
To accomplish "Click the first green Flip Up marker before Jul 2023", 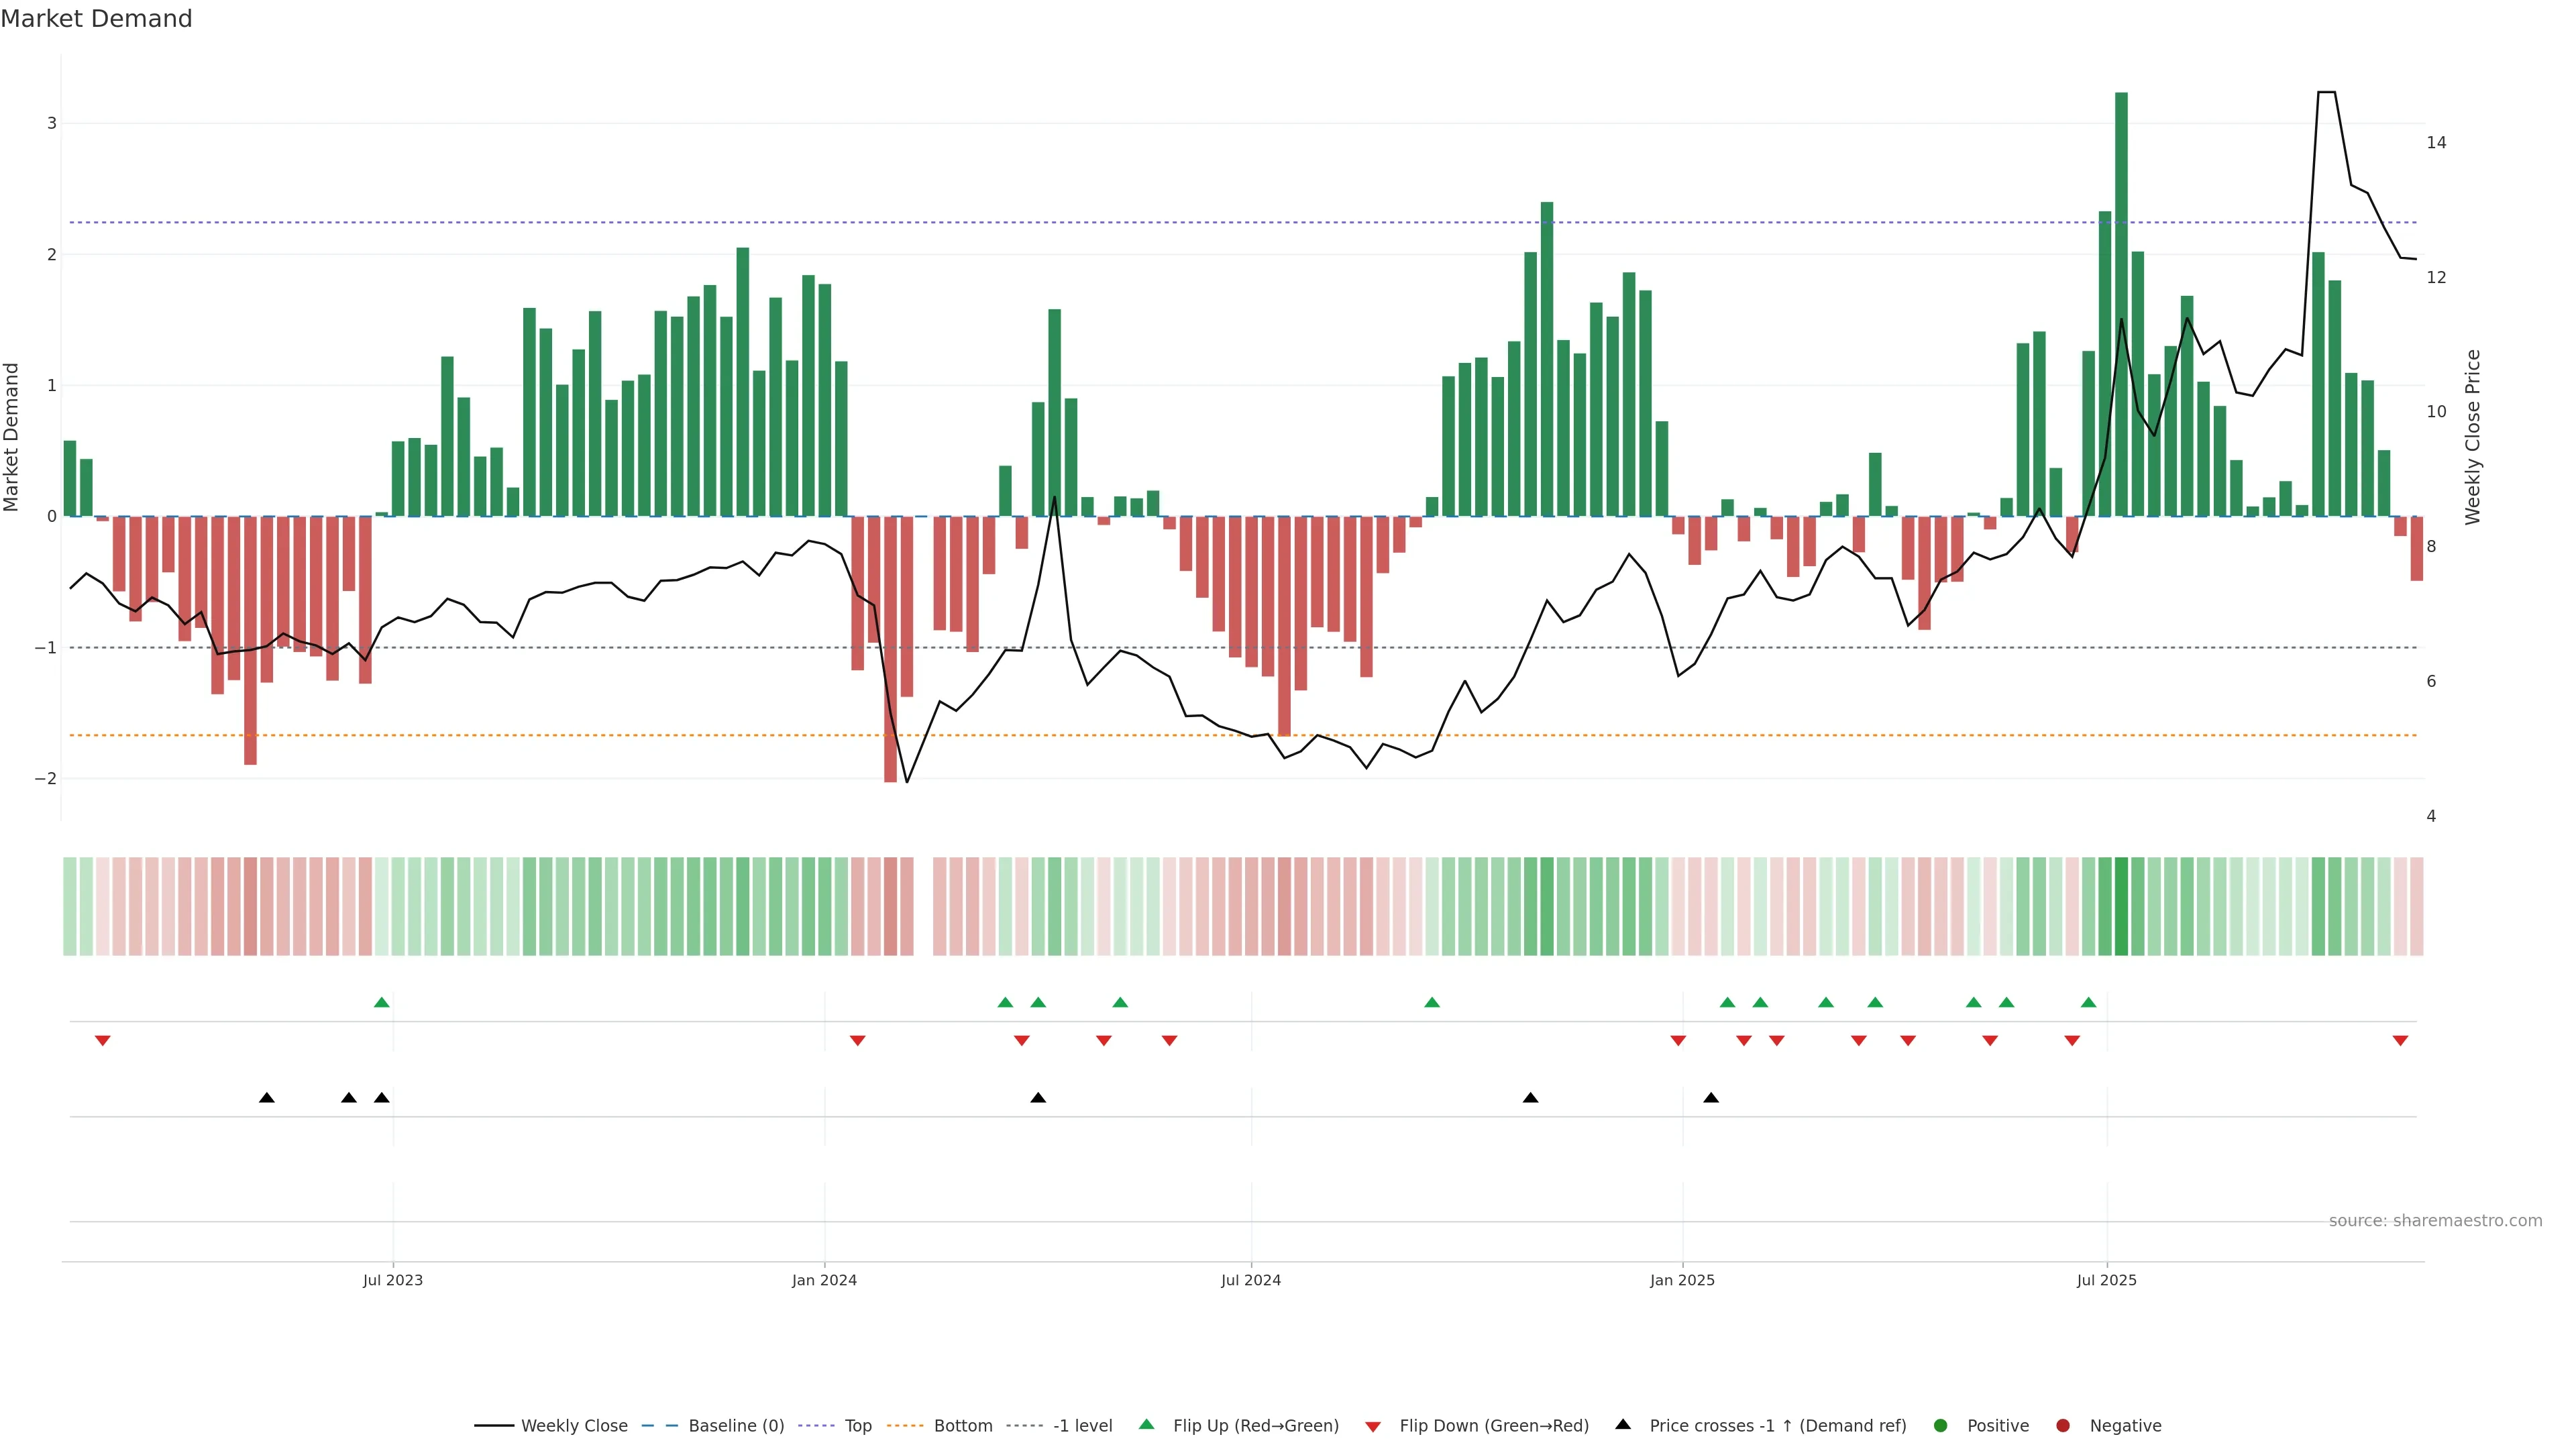I will pyautogui.click(x=381, y=1002).
